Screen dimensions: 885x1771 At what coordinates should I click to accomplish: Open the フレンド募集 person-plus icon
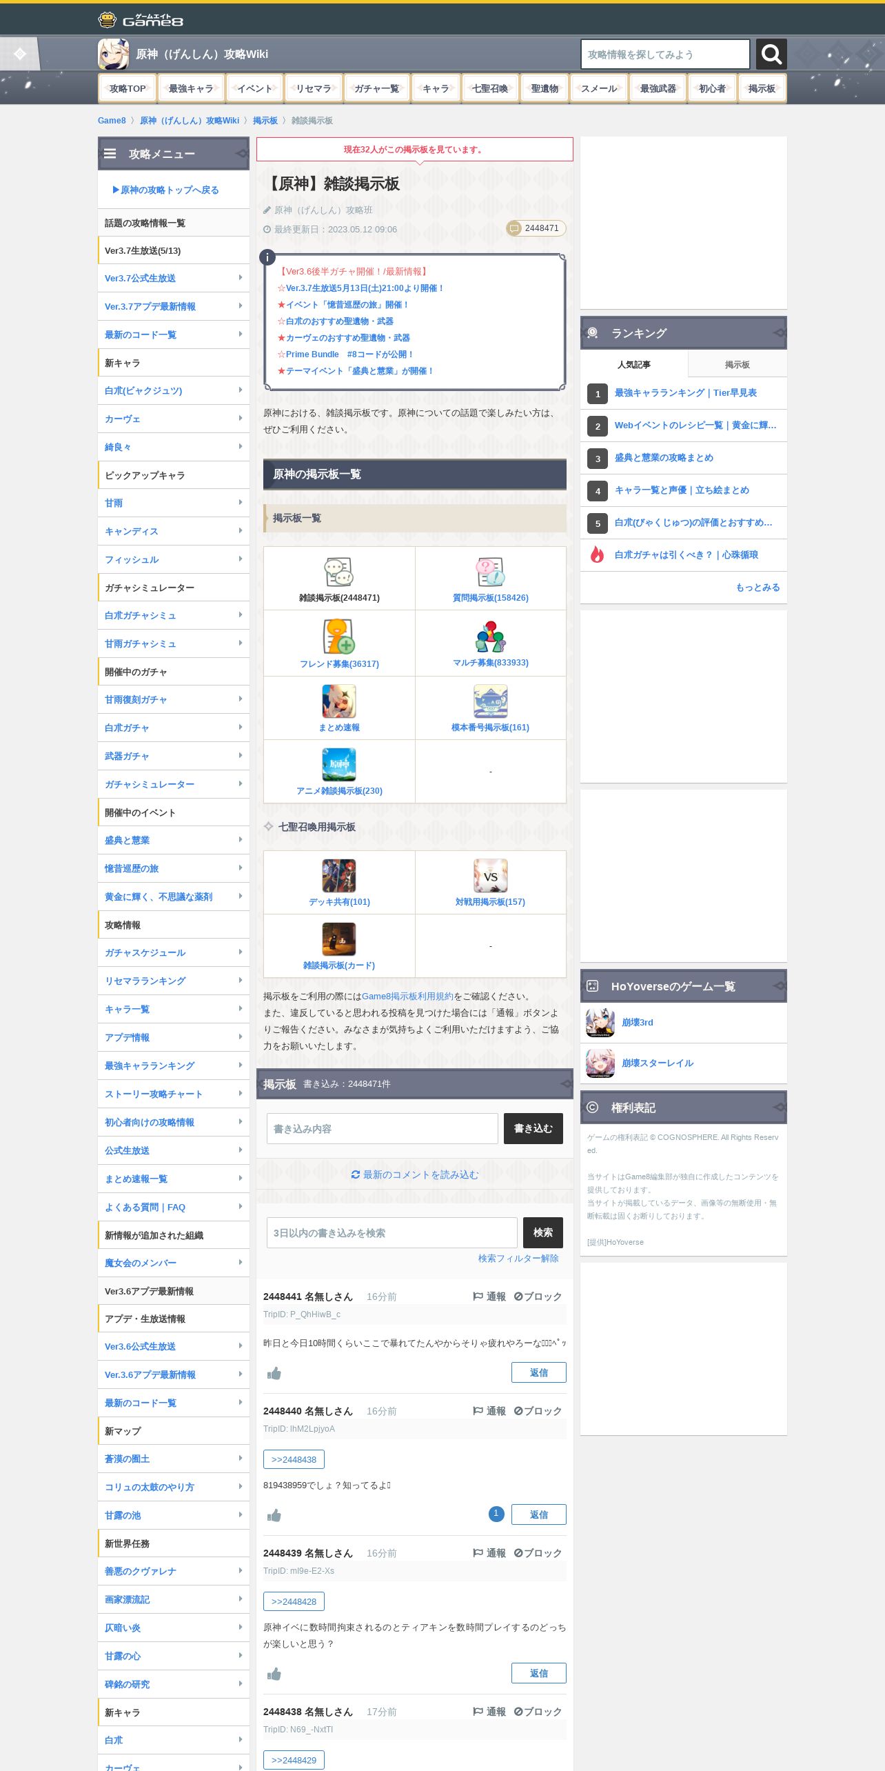[x=339, y=637]
